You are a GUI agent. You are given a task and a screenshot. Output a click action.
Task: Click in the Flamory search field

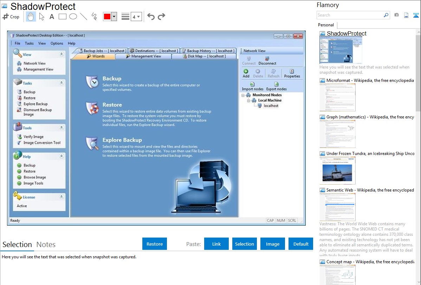point(350,15)
